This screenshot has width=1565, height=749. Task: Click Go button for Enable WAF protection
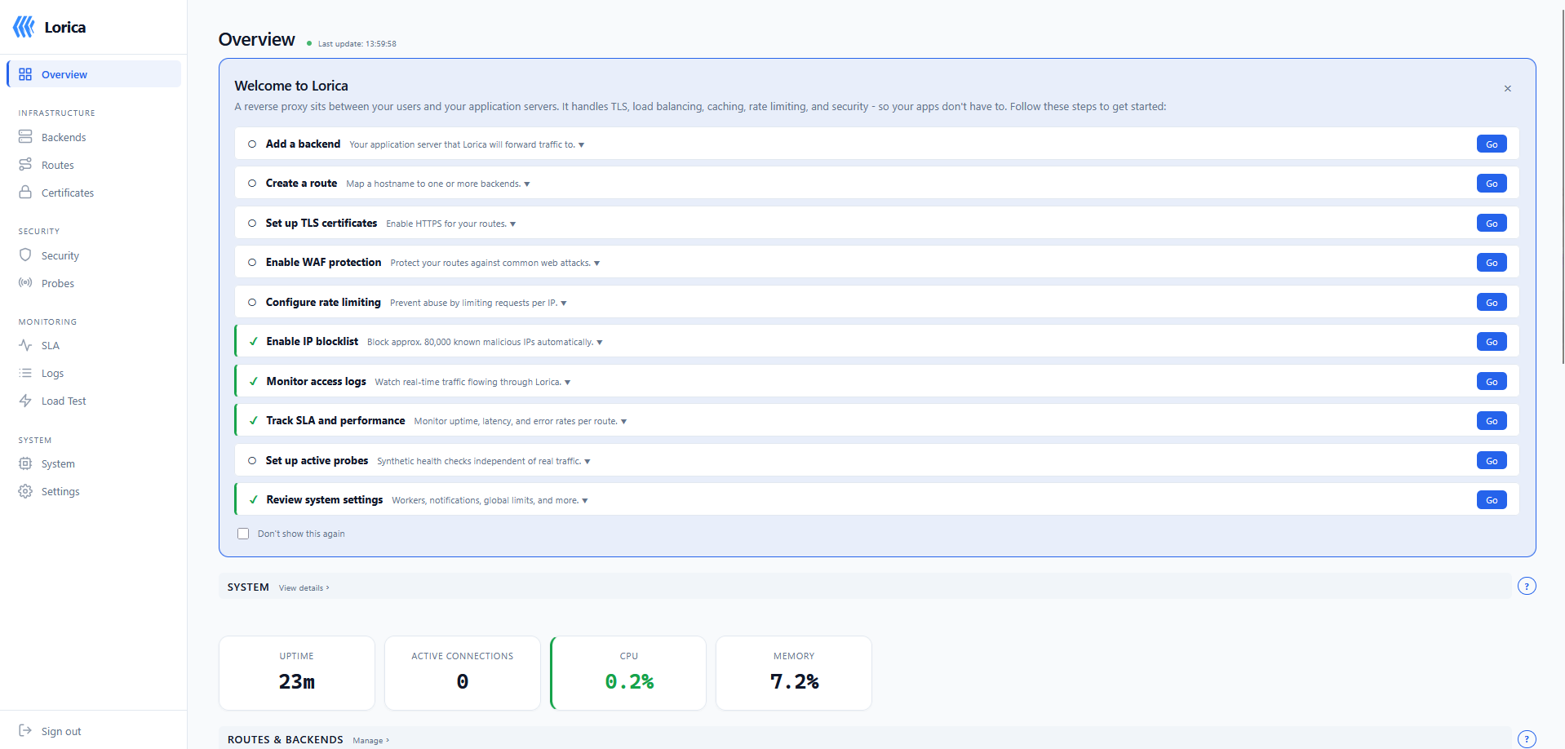click(x=1492, y=263)
